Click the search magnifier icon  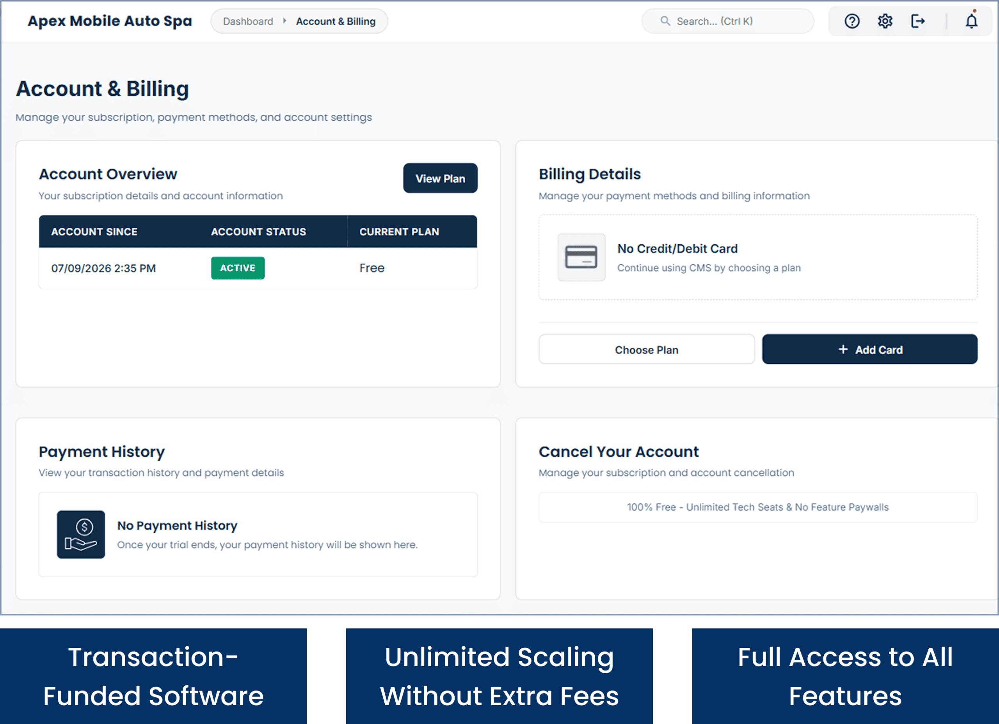click(x=665, y=21)
